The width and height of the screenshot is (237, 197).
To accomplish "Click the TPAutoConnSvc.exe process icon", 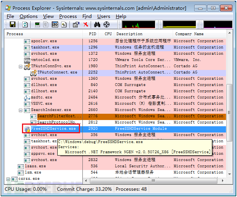I will (27, 67).
